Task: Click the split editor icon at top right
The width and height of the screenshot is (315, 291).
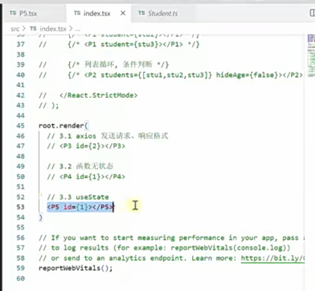Action: click(312, 13)
